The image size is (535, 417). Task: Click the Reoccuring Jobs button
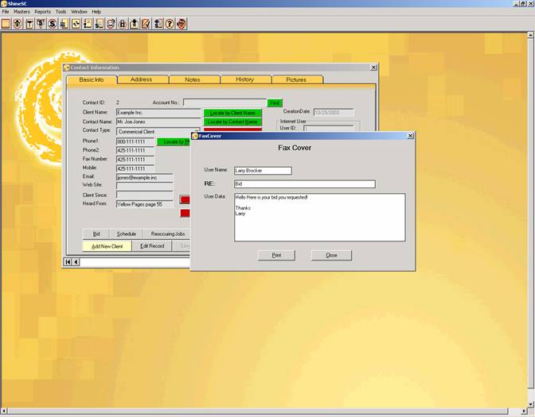click(166, 234)
